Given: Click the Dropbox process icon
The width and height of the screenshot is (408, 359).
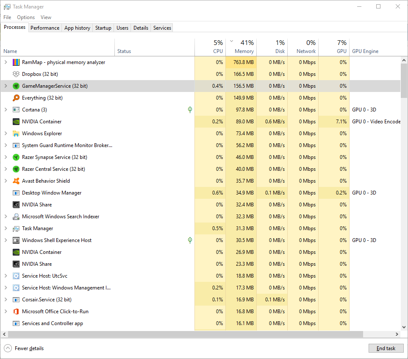Looking at the screenshot, I should click(x=16, y=74).
